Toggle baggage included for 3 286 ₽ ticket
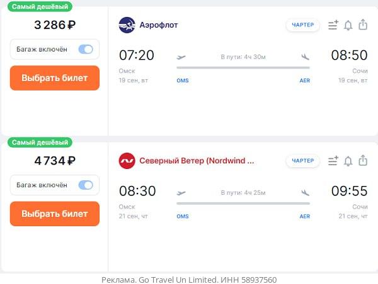The image size is (378, 284). pyautogui.click(x=86, y=49)
